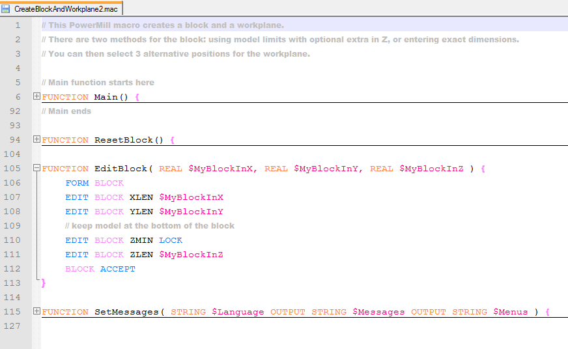Click 'FORM' keyword on line 106
Image resolution: width=568 pixels, height=349 pixels.
coord(77,183)
